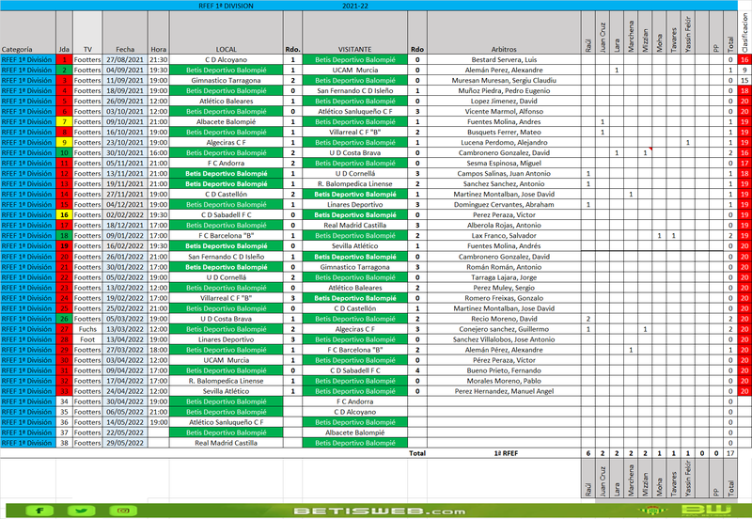Image resolution: width=752 pixels, height=519 pixels.
Task: Select the 'Sevilla Atlético' visitor cell on 16/02/2022
Action: click(355, 246)
